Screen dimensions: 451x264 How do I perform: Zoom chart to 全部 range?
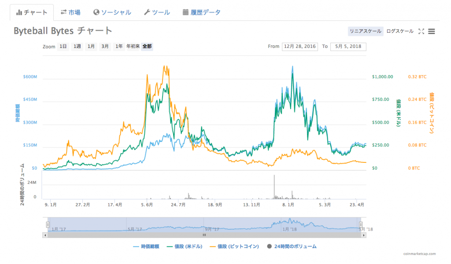(x=147, y=46)
